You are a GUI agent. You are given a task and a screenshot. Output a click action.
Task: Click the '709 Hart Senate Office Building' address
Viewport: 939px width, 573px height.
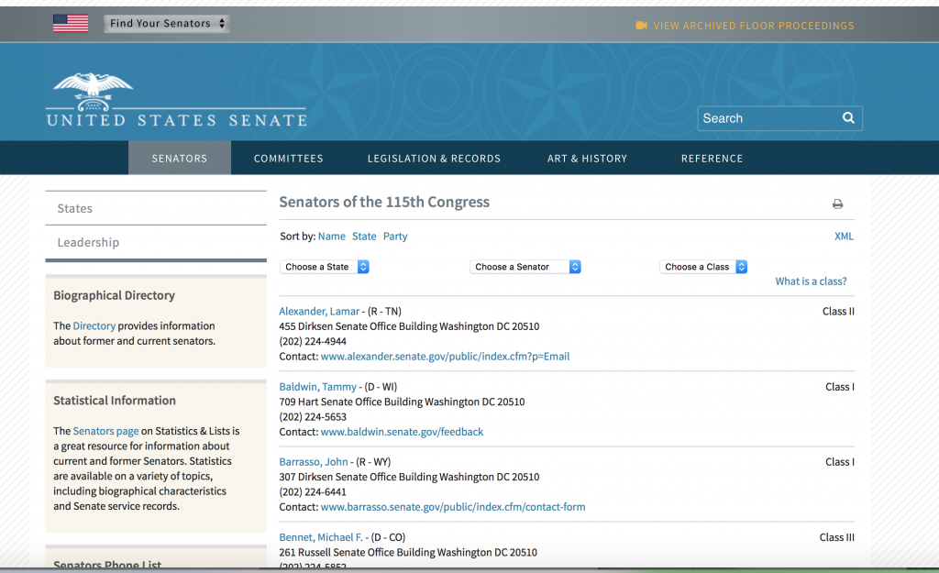(x=350, y=402)
